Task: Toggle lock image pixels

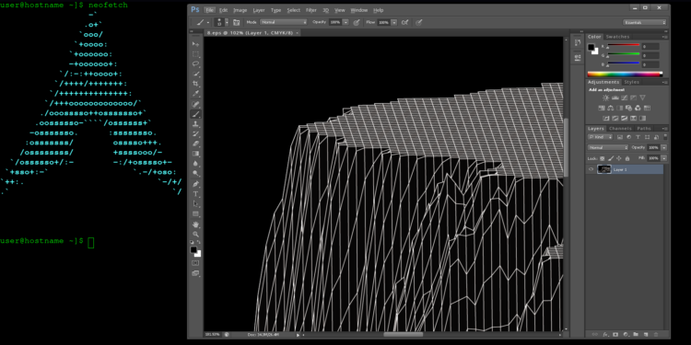Action: 611,158
